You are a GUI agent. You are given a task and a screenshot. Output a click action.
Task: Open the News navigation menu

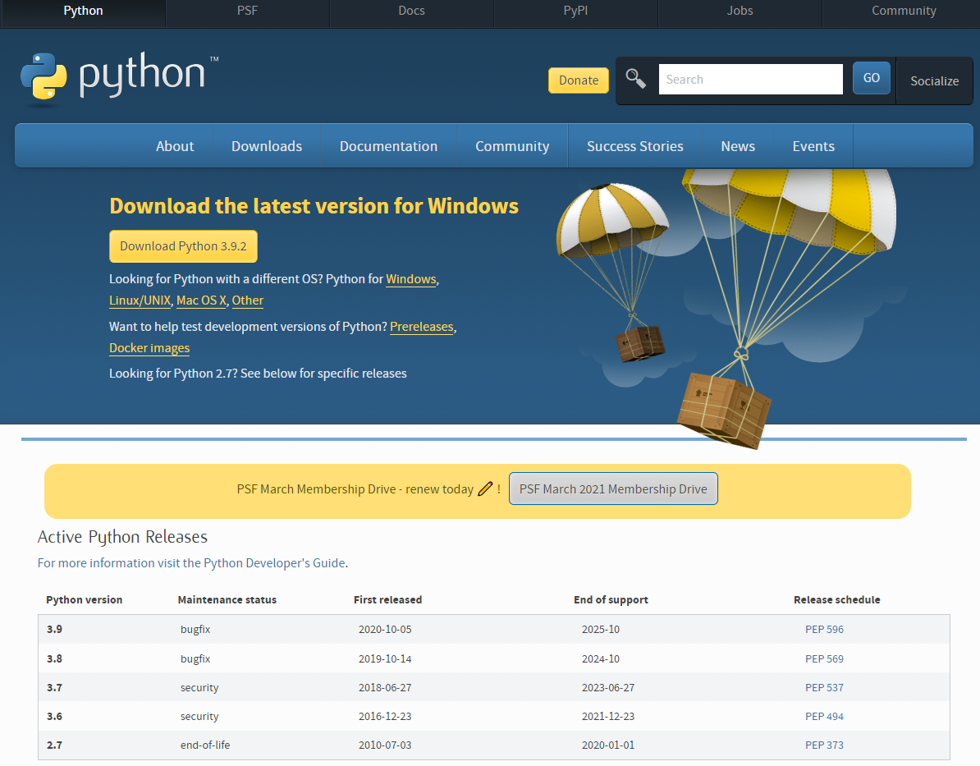click(738, 145)
